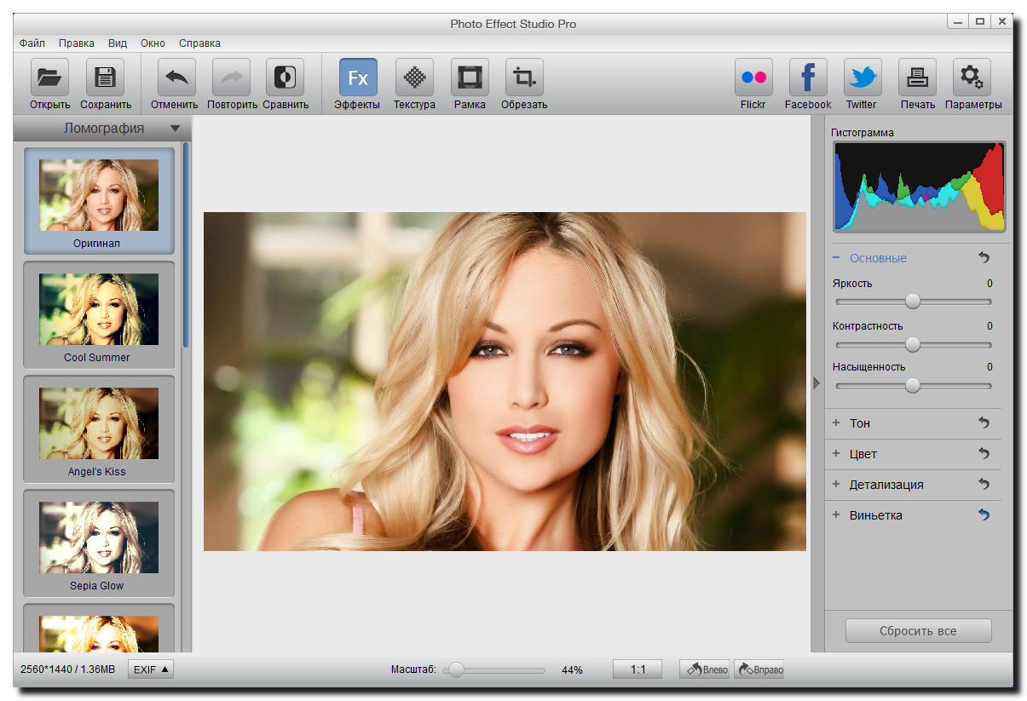Screen dimensions: 1027x701
Task: Expand the Виньетка section
Action: point(837,515)
